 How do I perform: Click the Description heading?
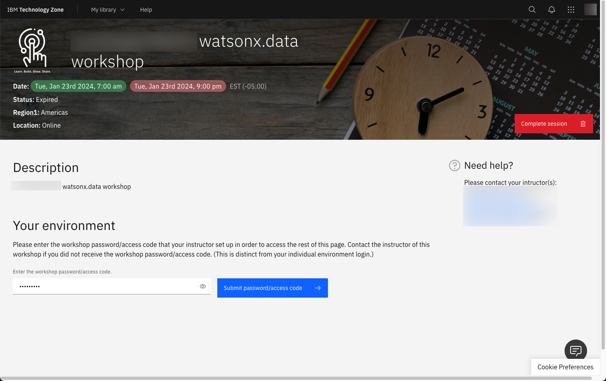[46, 168]
